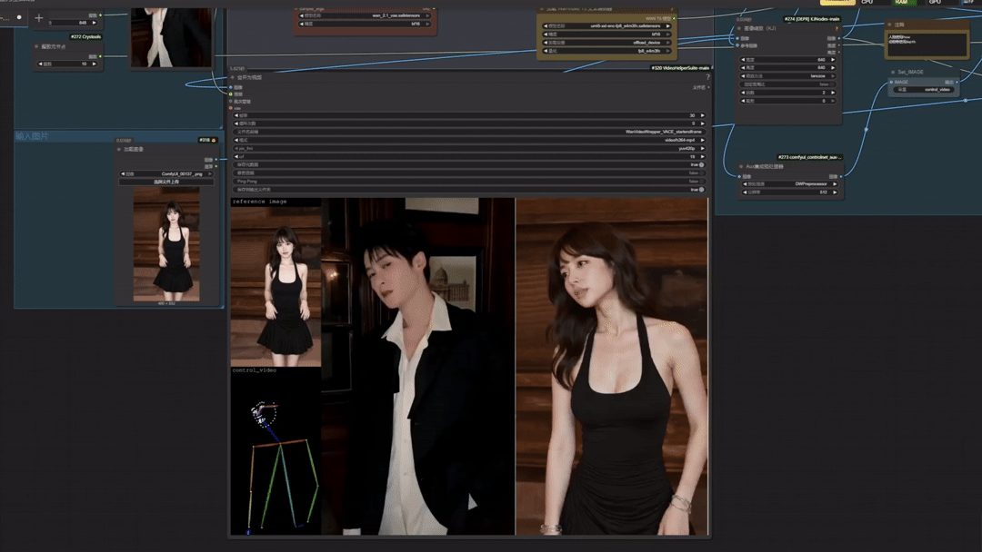Viewport: 982px width, 552px height.
Task: Click the IMAGE input socket on Set_IMAGE node
Action: point(891,82)
